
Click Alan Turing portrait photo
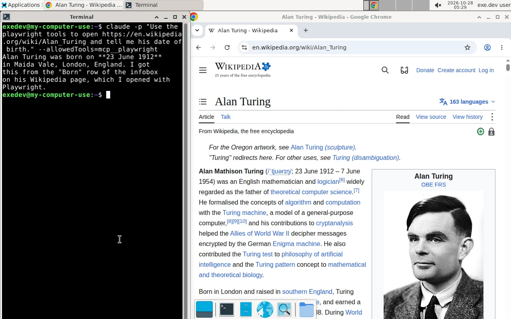[434, 255]
